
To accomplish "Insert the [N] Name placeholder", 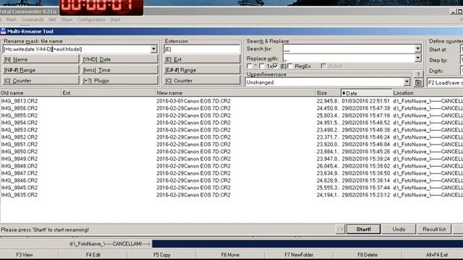I will point(41,59).
